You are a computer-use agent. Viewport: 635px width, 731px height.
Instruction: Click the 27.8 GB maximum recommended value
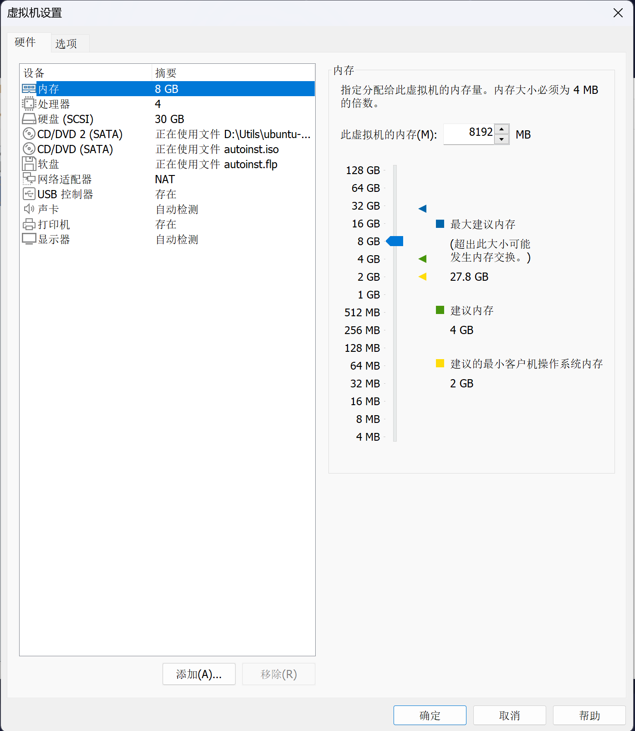(x=469, y=277)
